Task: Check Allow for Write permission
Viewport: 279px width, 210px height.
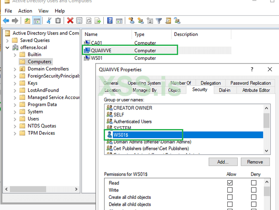Action: 230,190
